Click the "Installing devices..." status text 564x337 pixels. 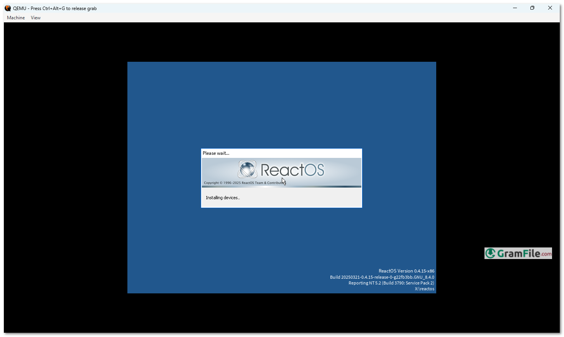(223, 198)
